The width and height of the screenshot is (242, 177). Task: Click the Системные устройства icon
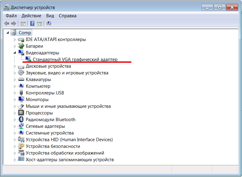click(x=21, y=133)
